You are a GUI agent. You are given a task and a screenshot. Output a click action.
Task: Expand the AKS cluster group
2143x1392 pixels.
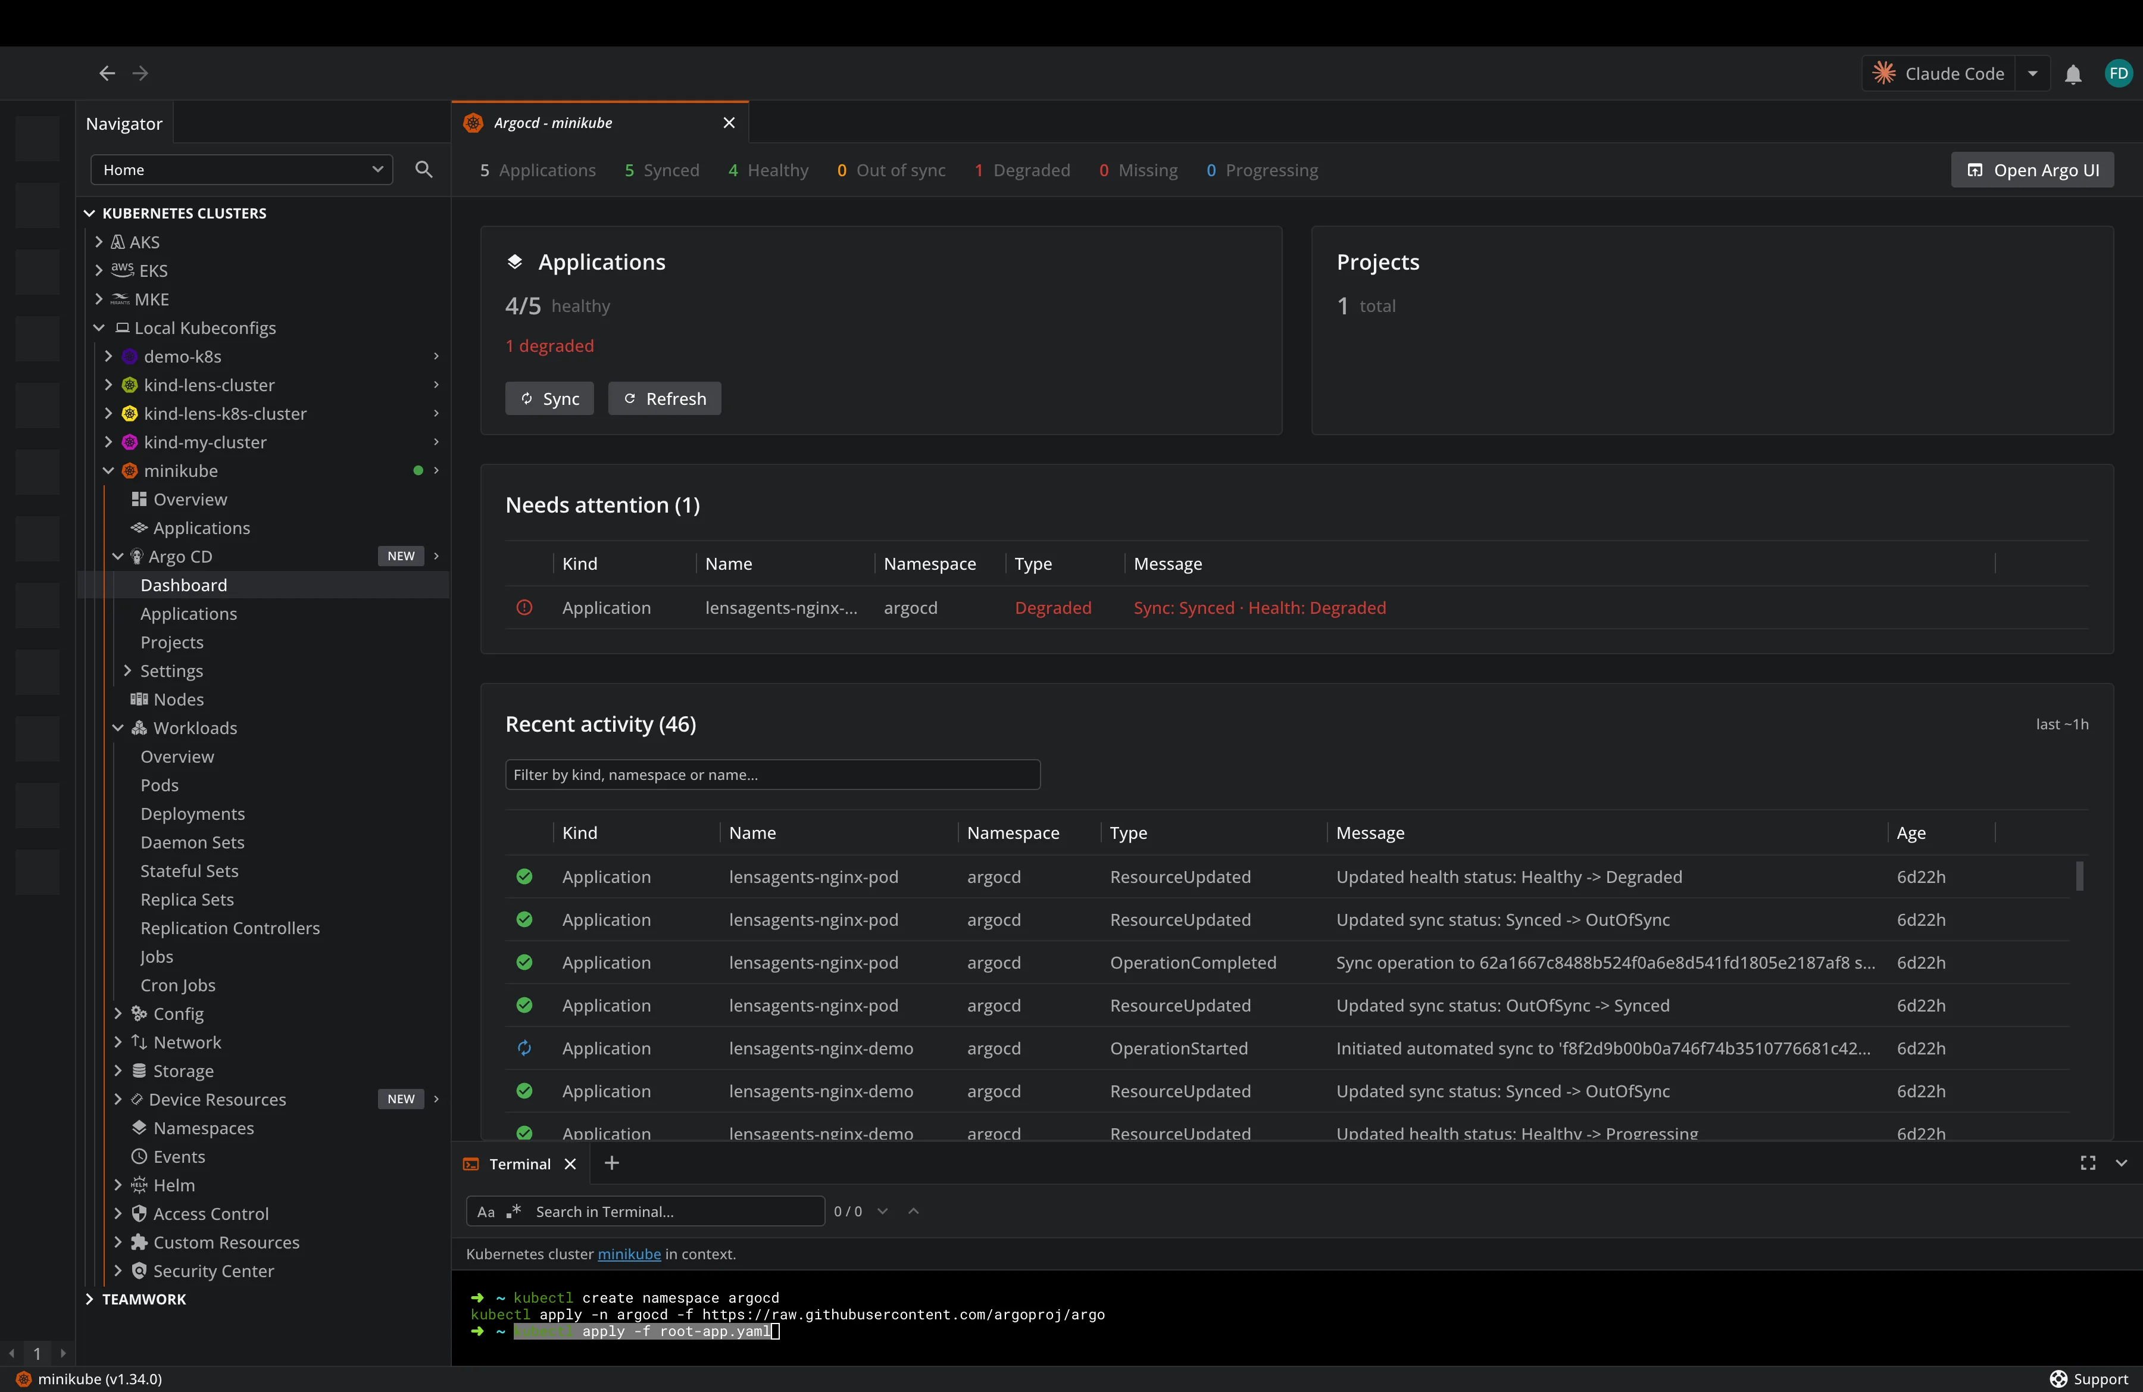99,241
